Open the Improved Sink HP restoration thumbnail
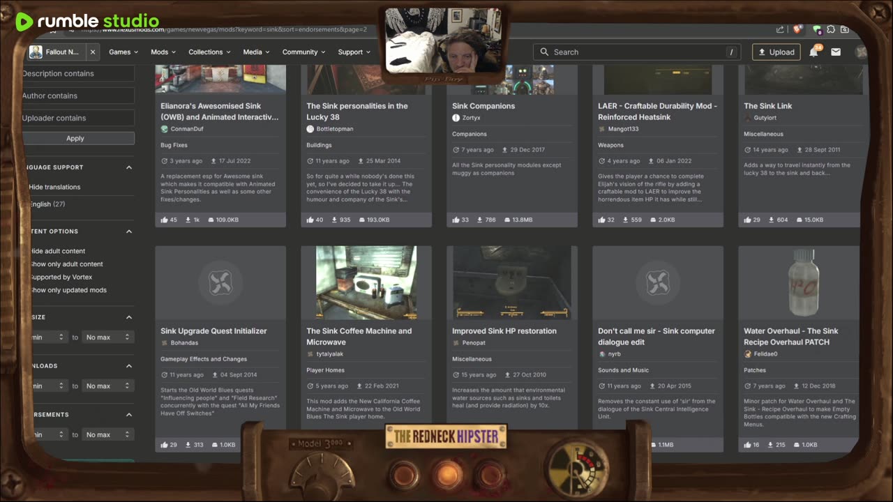This screenshot has width=893, height=502. [512, 282]
